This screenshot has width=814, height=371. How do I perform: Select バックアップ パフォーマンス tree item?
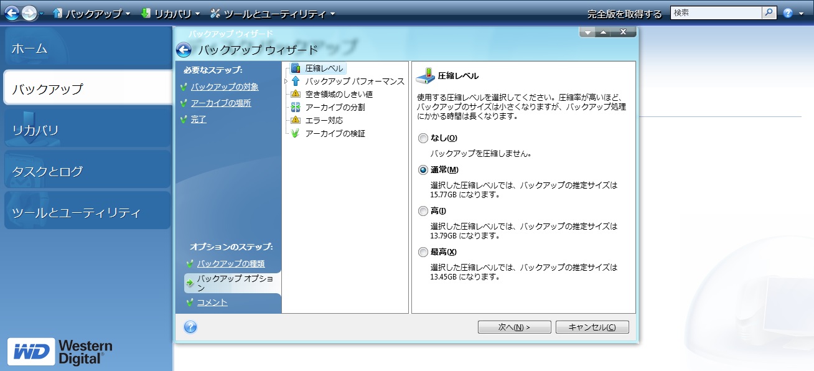tap(355, 81)
